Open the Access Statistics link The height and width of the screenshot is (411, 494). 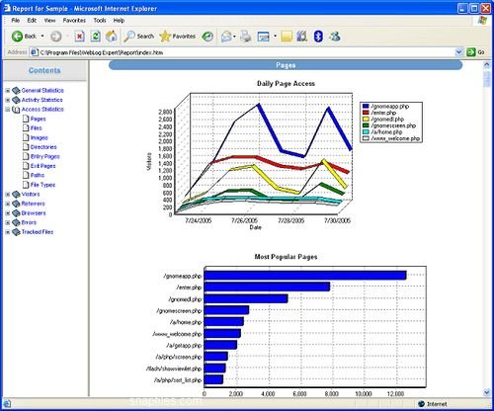coord(42,110)
